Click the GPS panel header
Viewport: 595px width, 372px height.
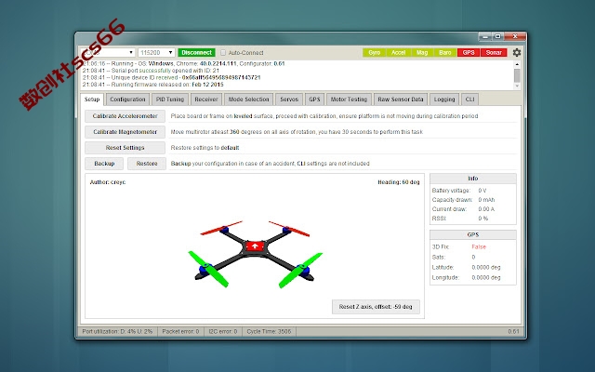pos(473,235)
